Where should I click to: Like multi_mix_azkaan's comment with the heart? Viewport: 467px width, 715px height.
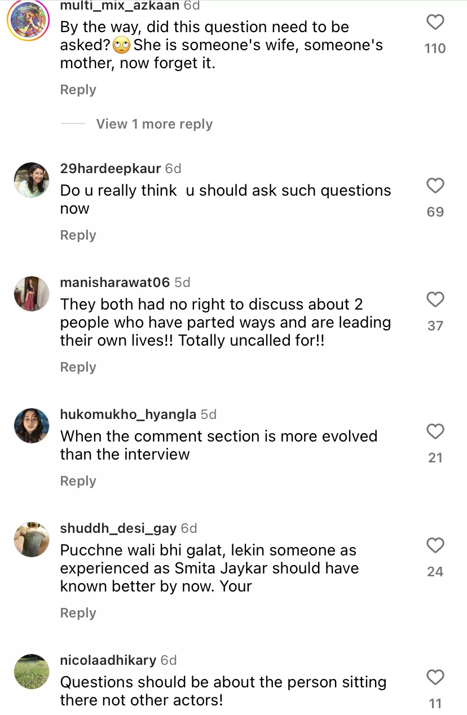click(x=435, y=23)
